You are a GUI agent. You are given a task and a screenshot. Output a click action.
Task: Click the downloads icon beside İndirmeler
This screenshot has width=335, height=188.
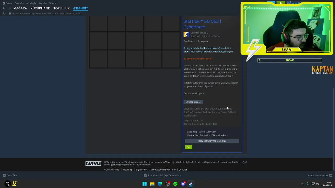(x=145, y=175)
